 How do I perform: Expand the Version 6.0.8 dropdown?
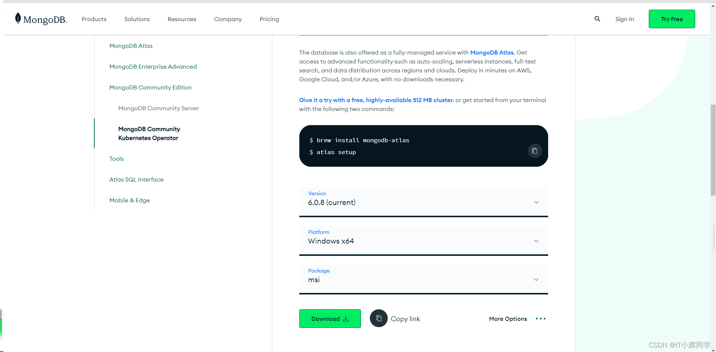click(x=424, y=202)
